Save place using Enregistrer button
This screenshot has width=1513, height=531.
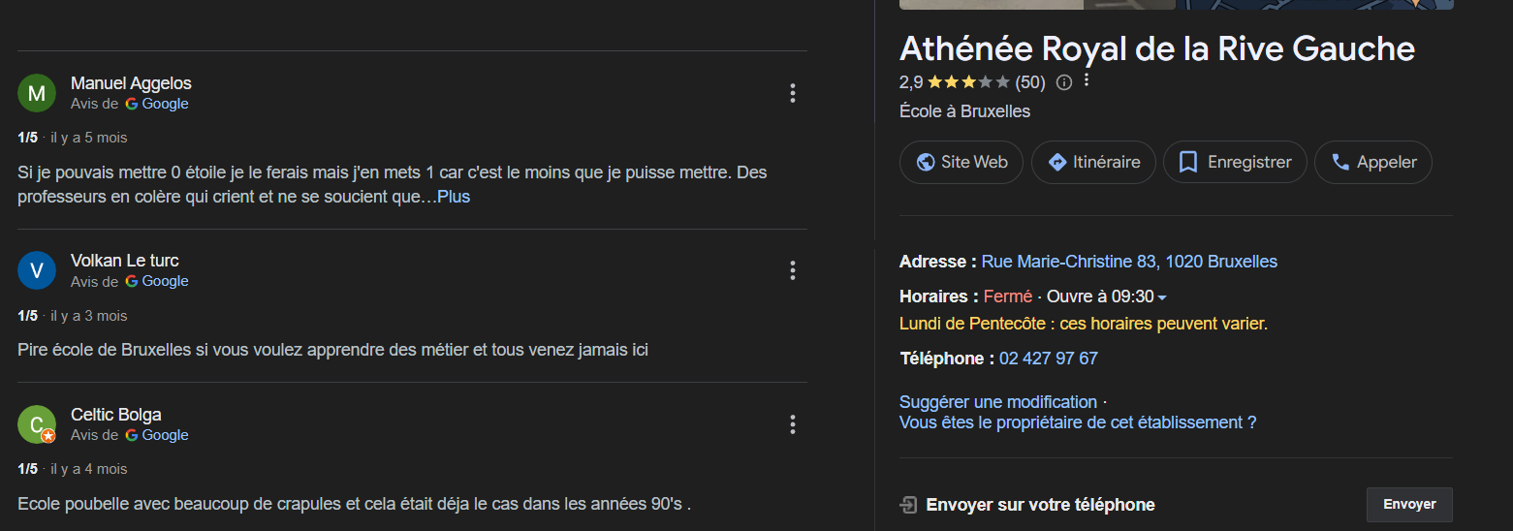1235,162
